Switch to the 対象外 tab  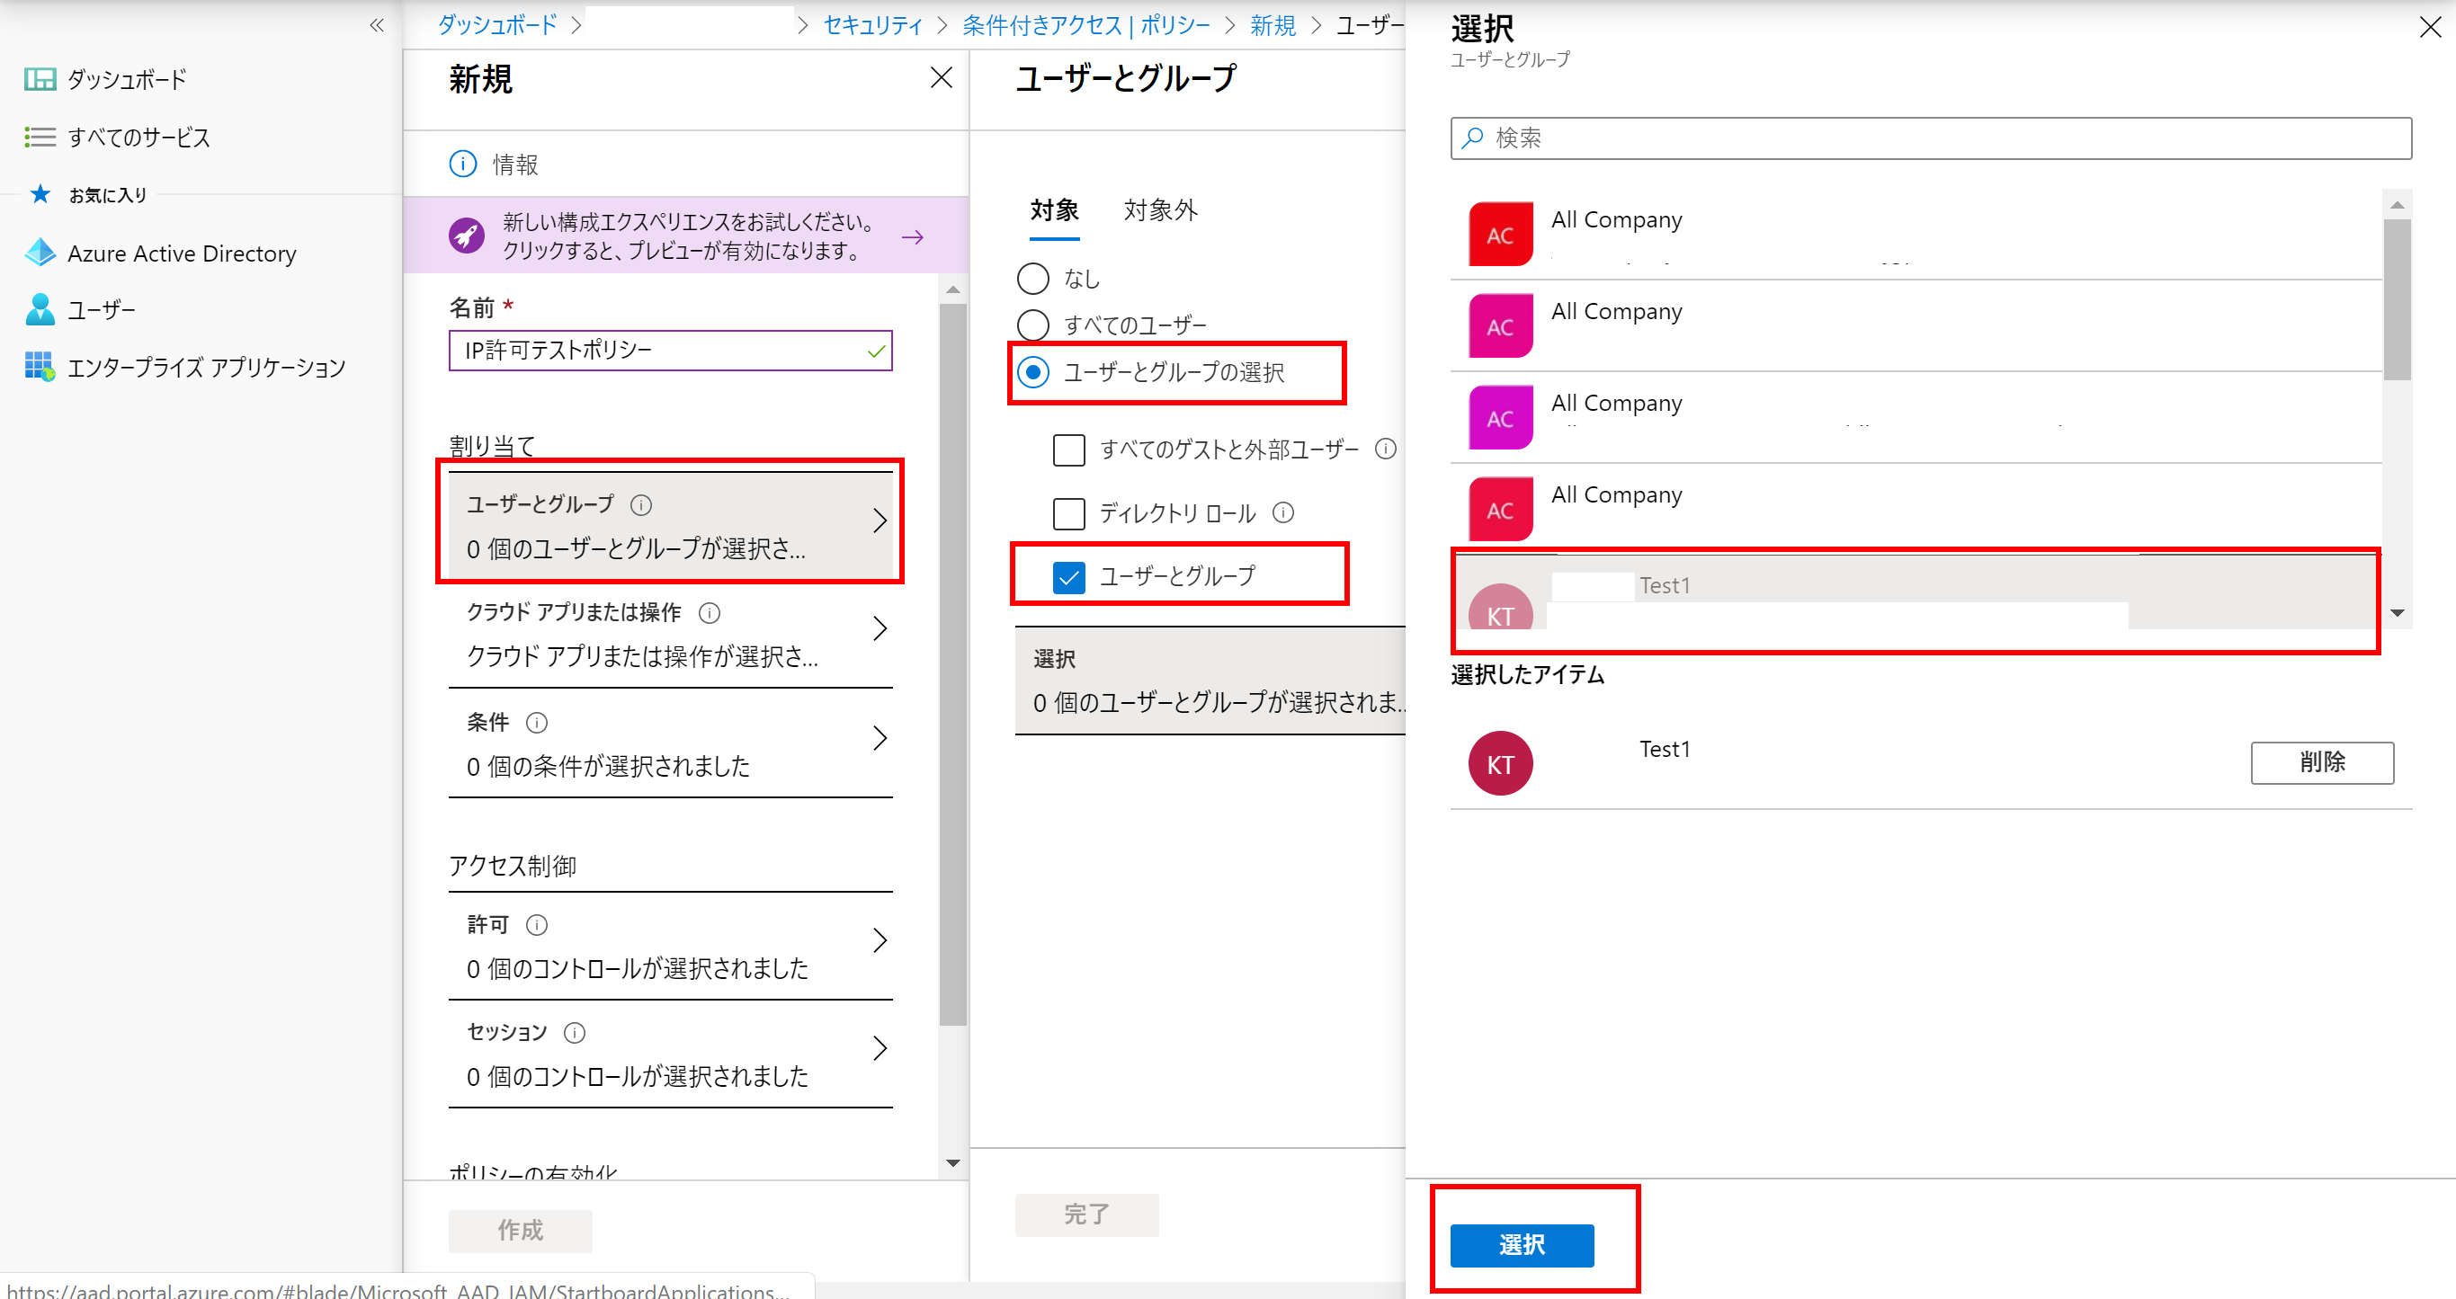[1159, 210]
